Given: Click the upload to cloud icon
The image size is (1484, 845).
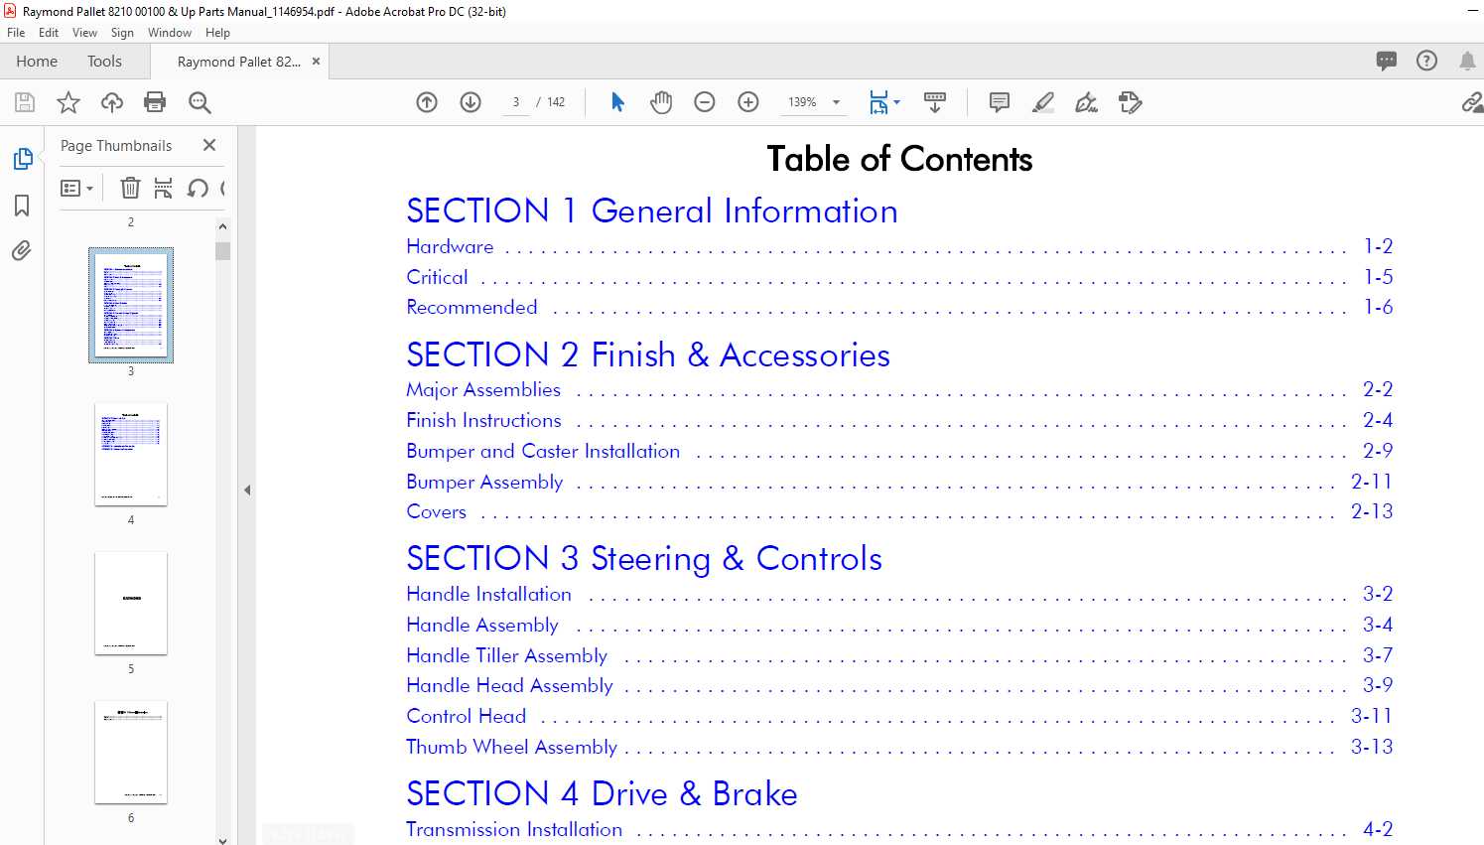Looking at the screenshot, I should [x=112, y=102].
